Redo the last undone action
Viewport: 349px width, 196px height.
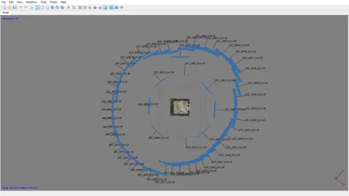[x=26, y=8]
